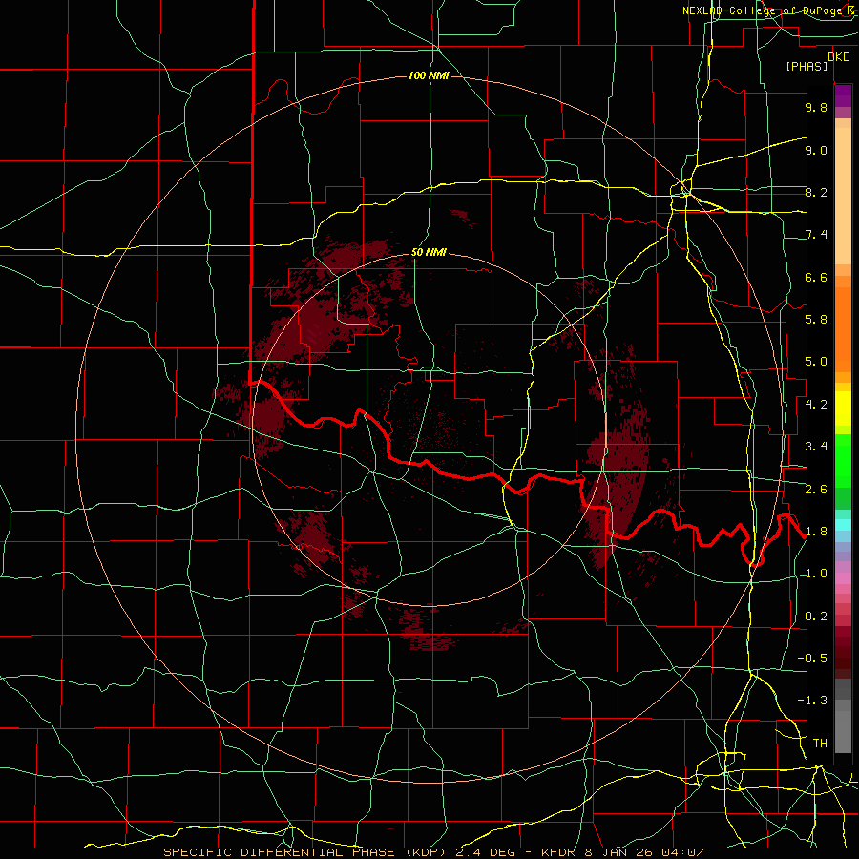Click the 2.6 scale value

coord(816,490)
